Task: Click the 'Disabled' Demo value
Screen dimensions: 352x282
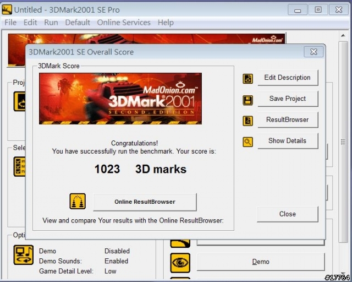Action: tap(117, 251)
